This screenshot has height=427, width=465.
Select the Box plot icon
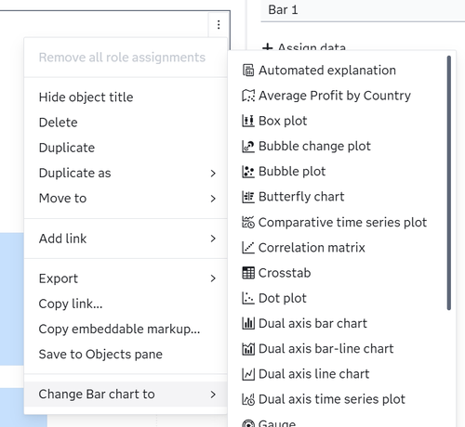pos(248,121)
